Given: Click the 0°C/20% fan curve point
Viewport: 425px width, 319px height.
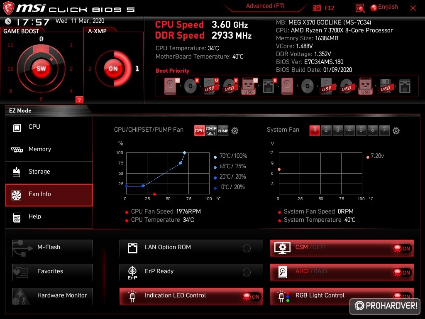Looking at the screenshot, I should (x=126, y=186).
